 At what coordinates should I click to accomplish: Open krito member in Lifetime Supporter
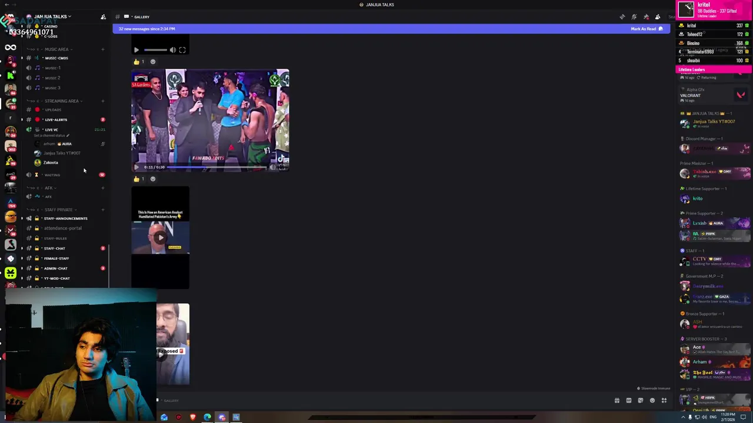point(715,199)
